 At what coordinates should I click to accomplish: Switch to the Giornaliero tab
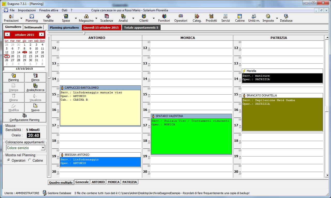13,27
